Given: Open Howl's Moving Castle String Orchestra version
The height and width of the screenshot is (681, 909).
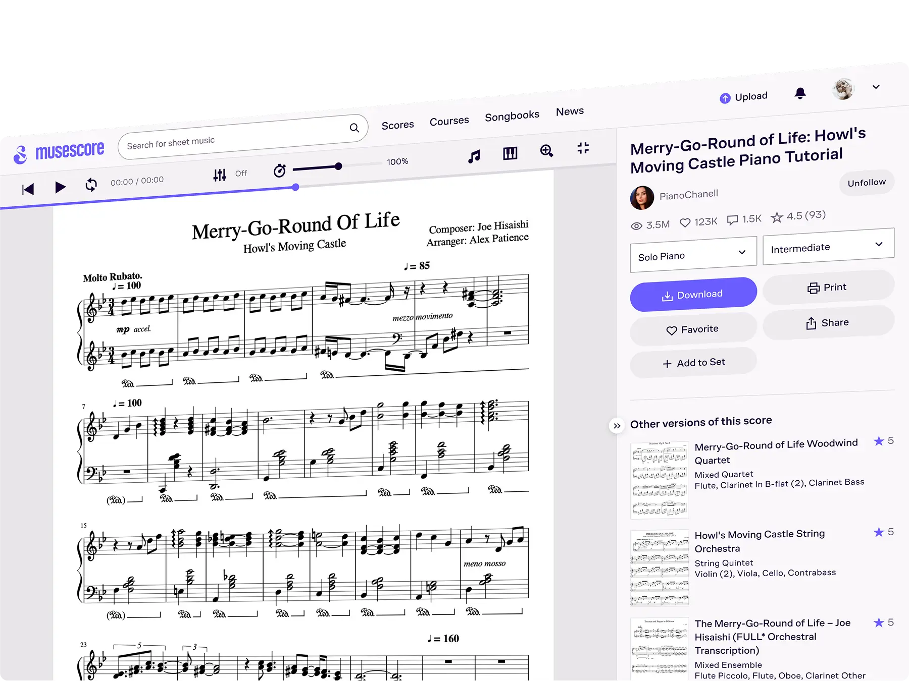Looking at the screenshot, I should pyautogui.click(x=760, y=541).
